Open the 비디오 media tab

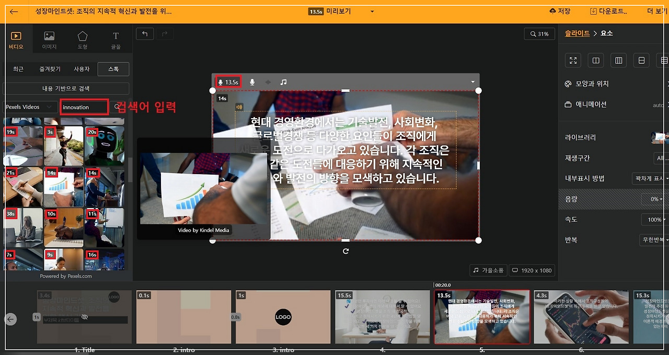pos(16,40)
